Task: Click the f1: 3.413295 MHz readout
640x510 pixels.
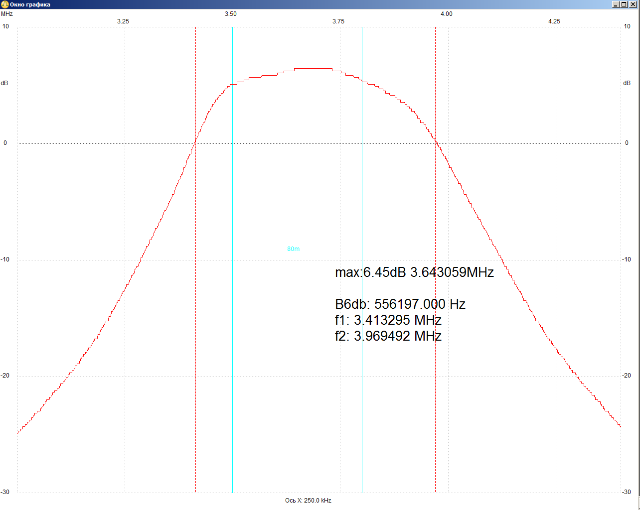Action: click(x=388, y=320)
